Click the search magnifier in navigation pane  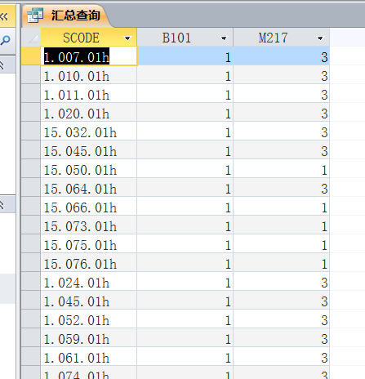5,41
